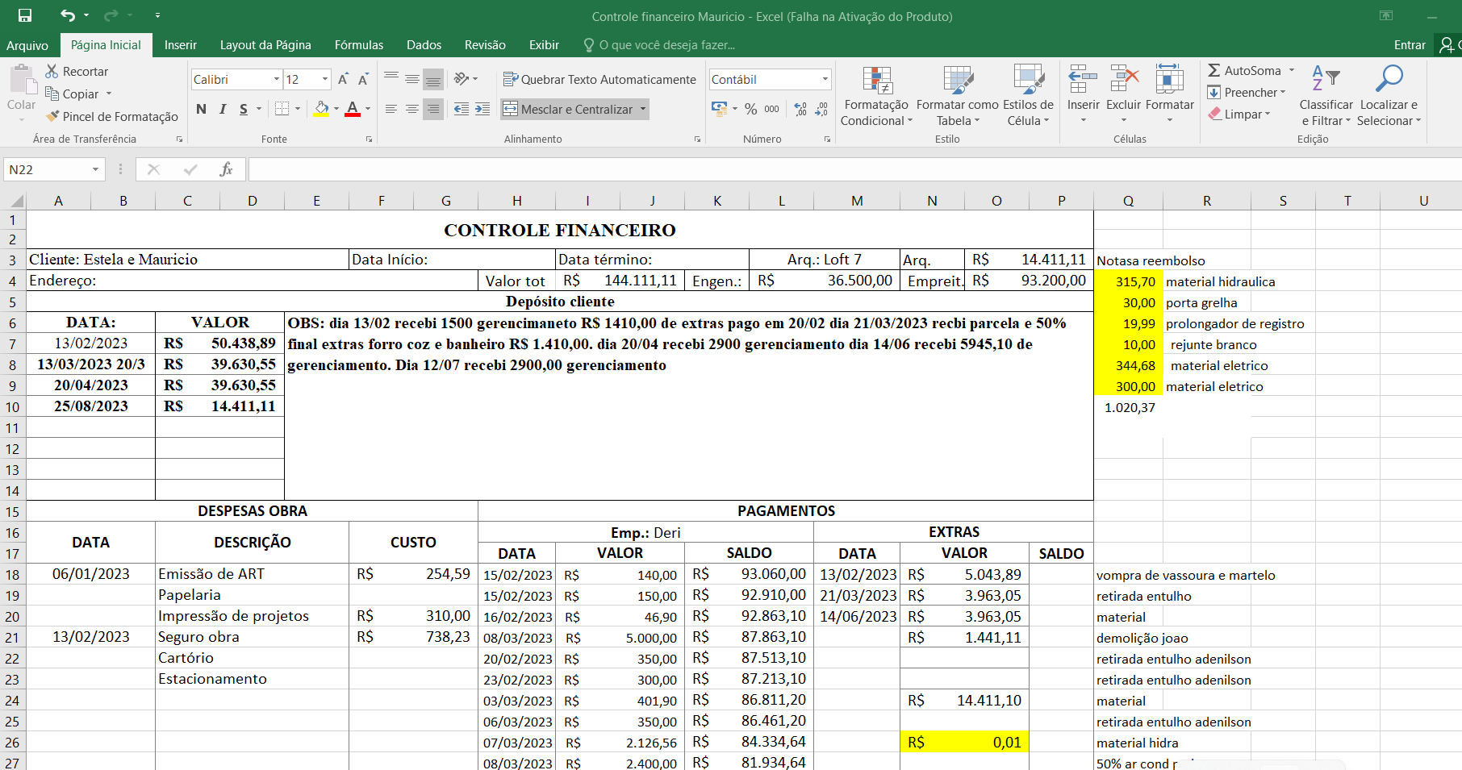Apply font color red A icon
The height and width of the screenshot is (770, 1462).
pyautogui.click(x=353, y=109)
